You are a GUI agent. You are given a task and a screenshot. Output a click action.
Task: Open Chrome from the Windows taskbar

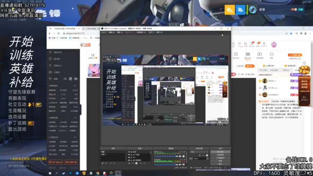[x=97, y=173]
